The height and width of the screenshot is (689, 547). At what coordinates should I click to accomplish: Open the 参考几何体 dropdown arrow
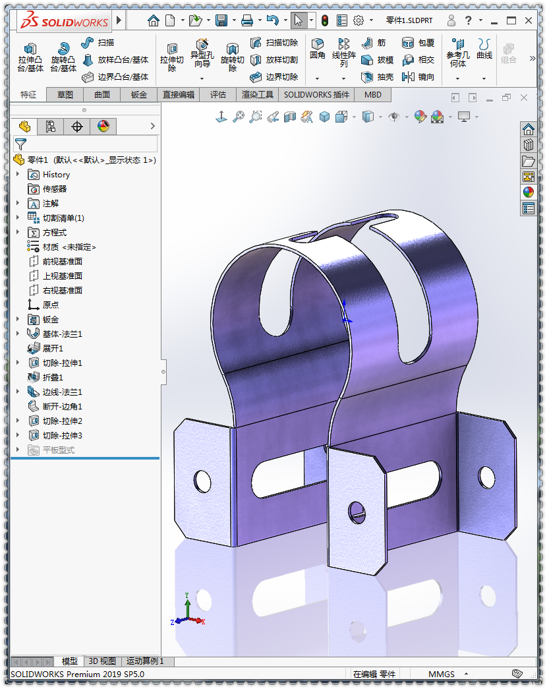pyautogui.click(x=458, y=78)
